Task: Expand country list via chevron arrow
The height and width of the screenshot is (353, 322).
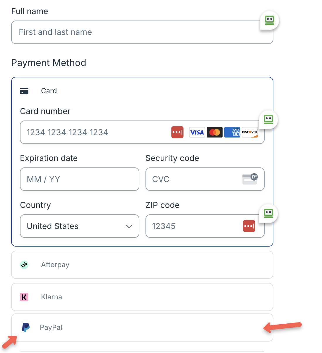Action: (129, 226)
